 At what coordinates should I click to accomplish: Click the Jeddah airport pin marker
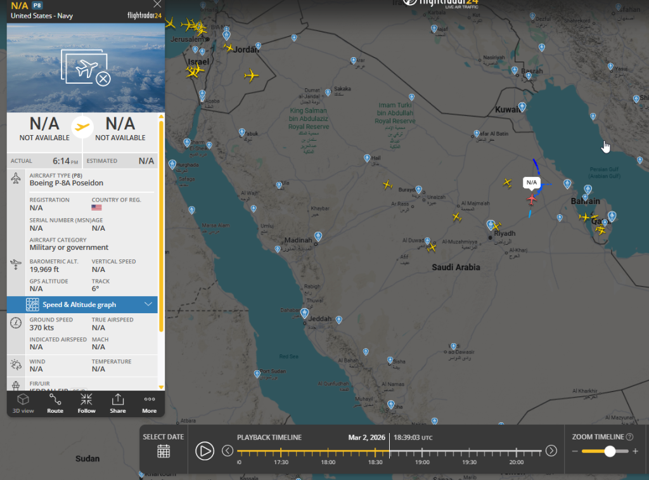click(x=305, y=313)
